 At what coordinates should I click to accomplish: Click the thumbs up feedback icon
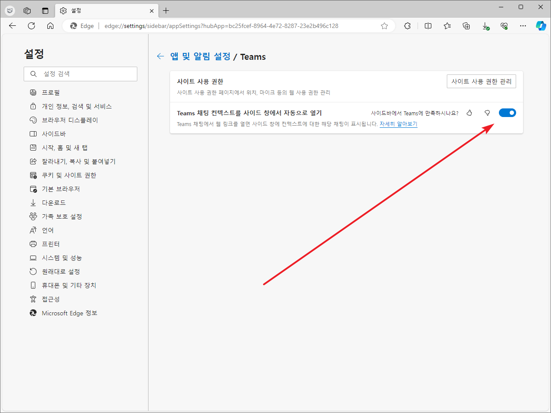(469, 113)
